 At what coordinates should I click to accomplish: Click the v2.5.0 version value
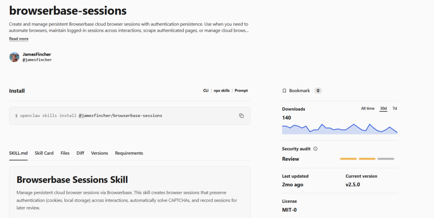[353, 185]
